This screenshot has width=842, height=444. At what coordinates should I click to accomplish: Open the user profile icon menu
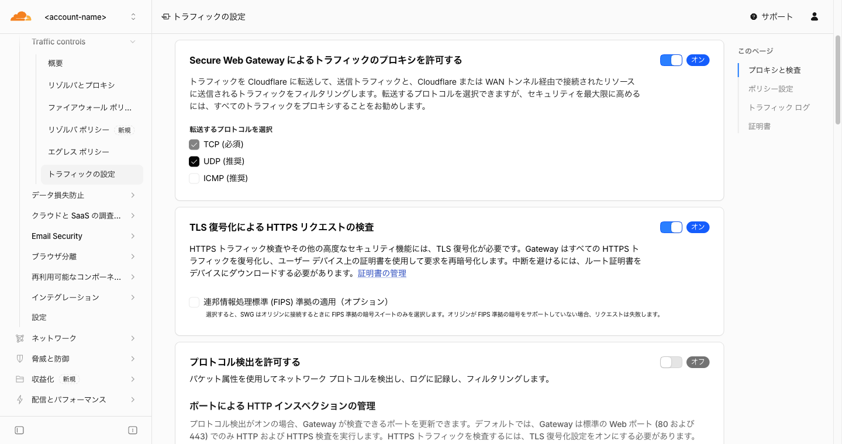coord(815,17)
